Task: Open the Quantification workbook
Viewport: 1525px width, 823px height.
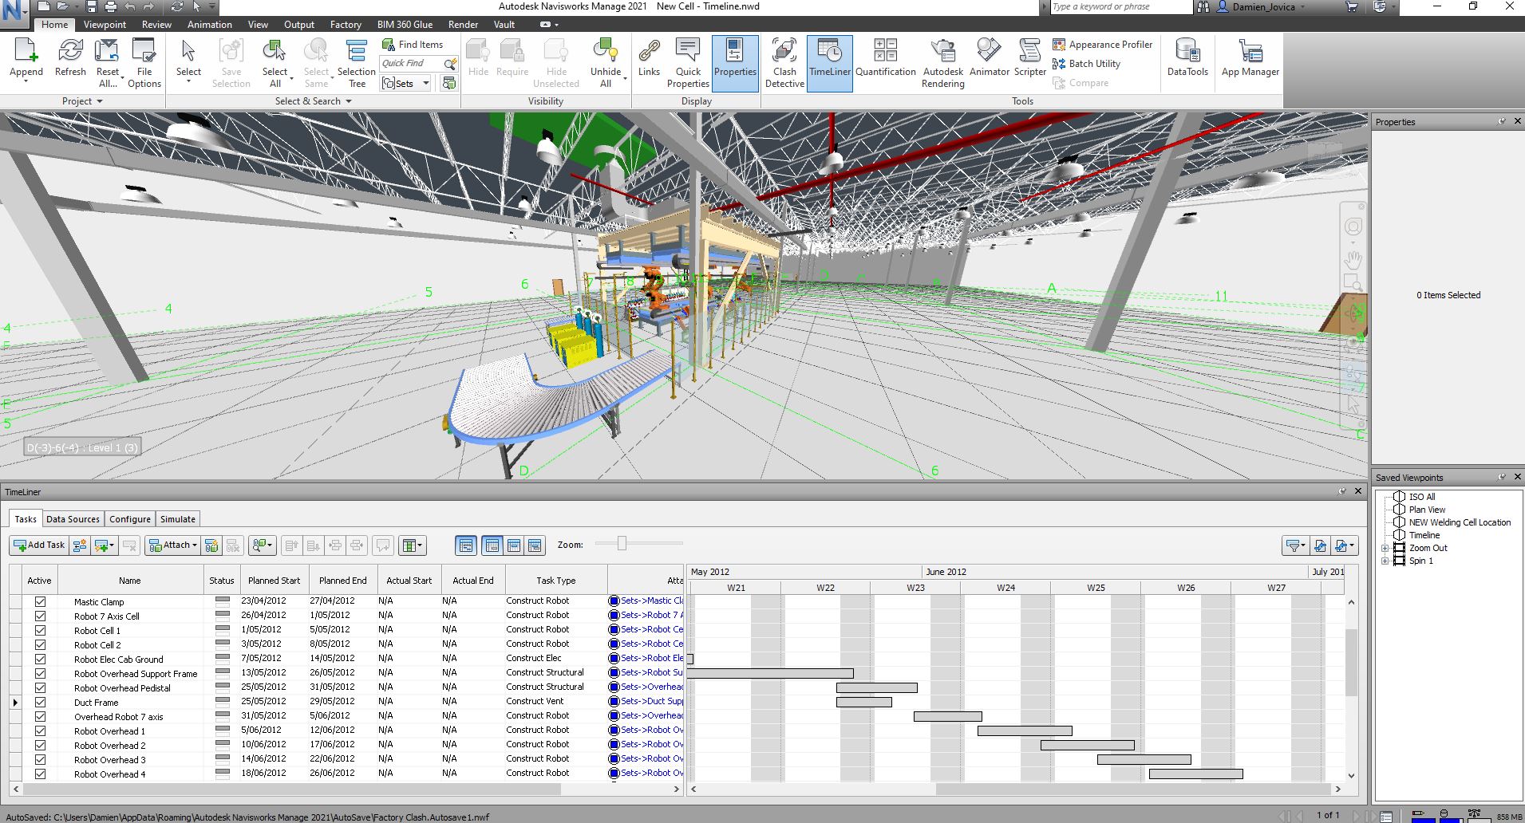Action: click(x=885, y=62)
